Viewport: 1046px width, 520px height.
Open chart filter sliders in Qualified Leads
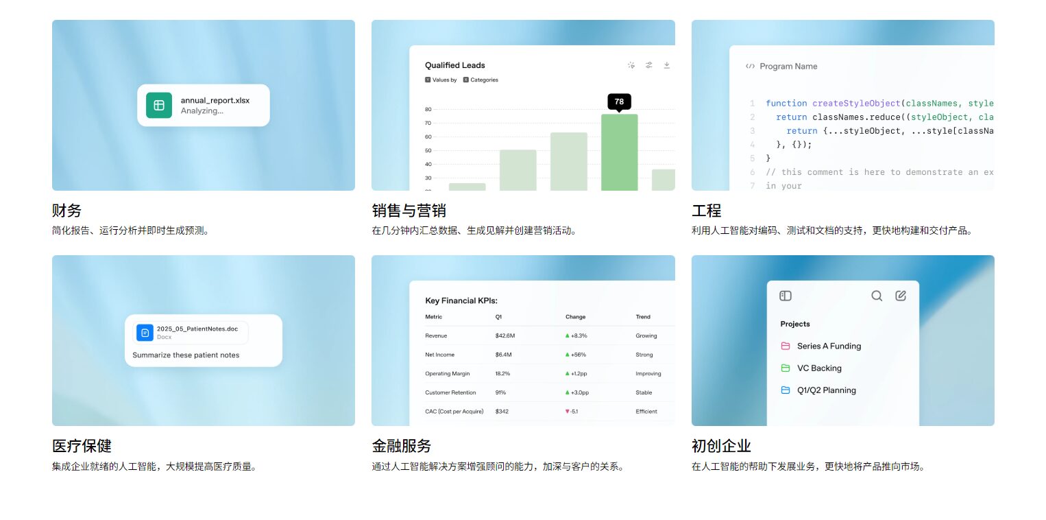(x=649, y=65)
